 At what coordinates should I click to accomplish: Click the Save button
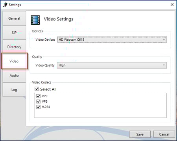coord(140,134)
